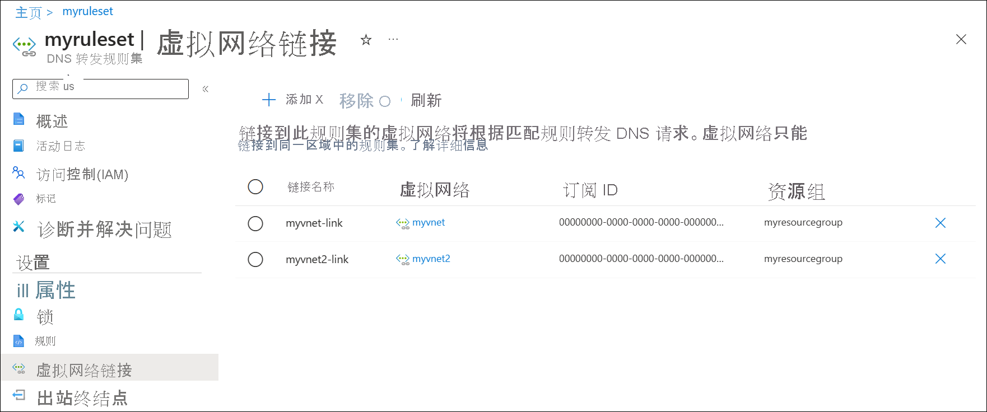This screenshot has height=412, width=987.
Task: Click the myvnet2-link name cell
Action: tap(317, 259)
